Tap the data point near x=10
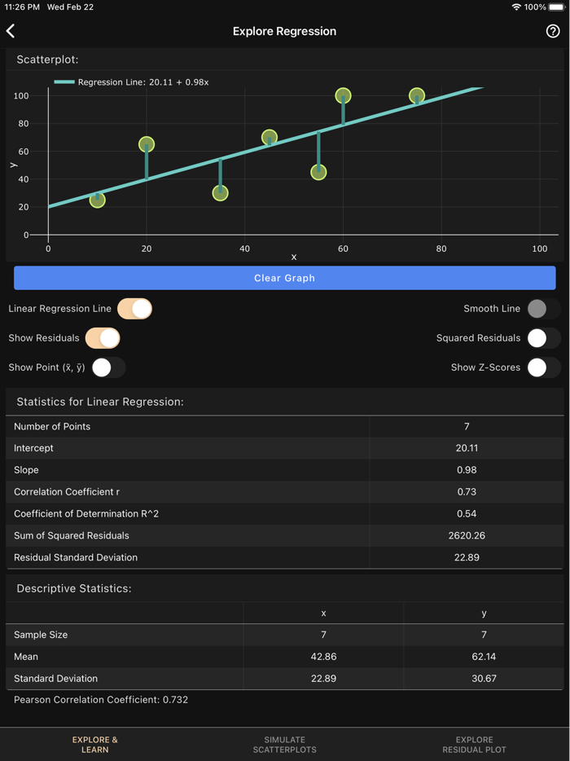 [x=98, y=200]
